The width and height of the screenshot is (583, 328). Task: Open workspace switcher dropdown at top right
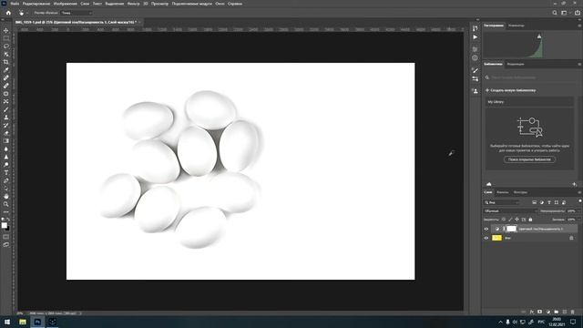coord(565,13)
